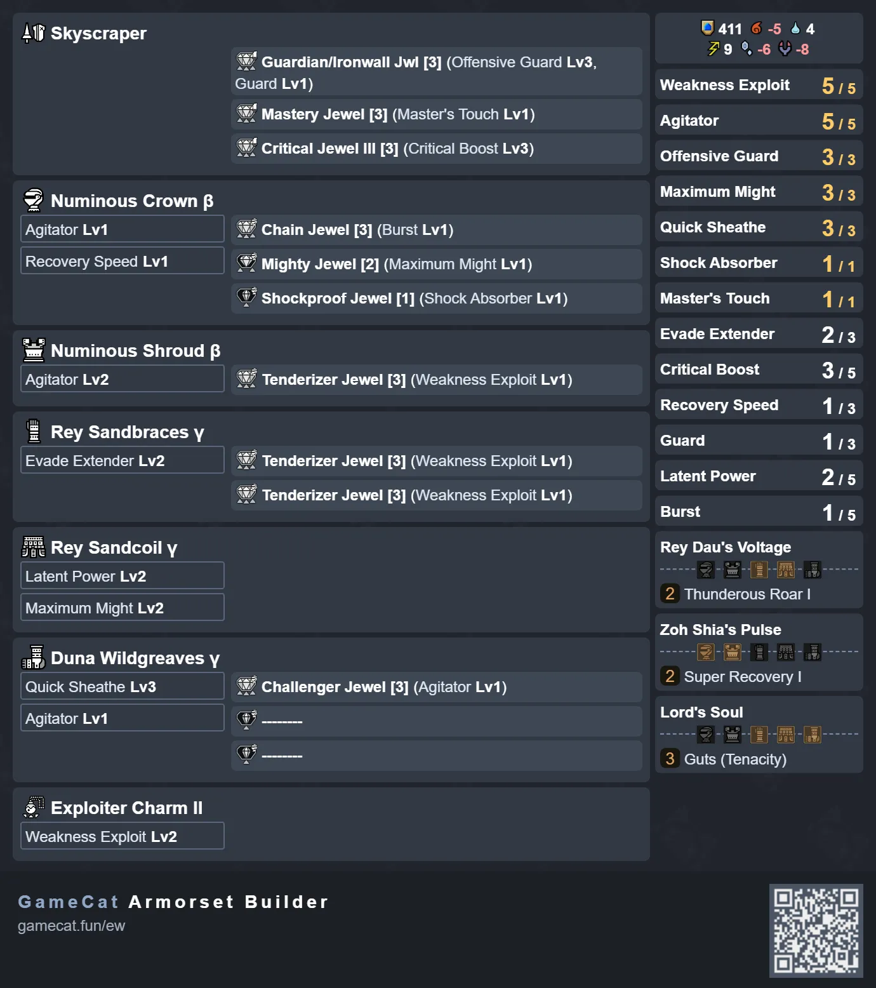Select the Shockproof Jewel decoration slot
876x988 pixels.
[437, 298]
